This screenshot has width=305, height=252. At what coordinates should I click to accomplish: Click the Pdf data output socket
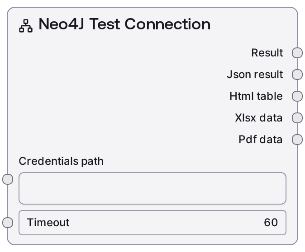point(297,140)
